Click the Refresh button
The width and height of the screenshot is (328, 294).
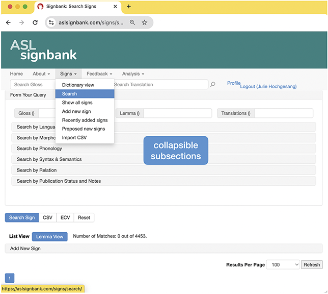point(312,264)
